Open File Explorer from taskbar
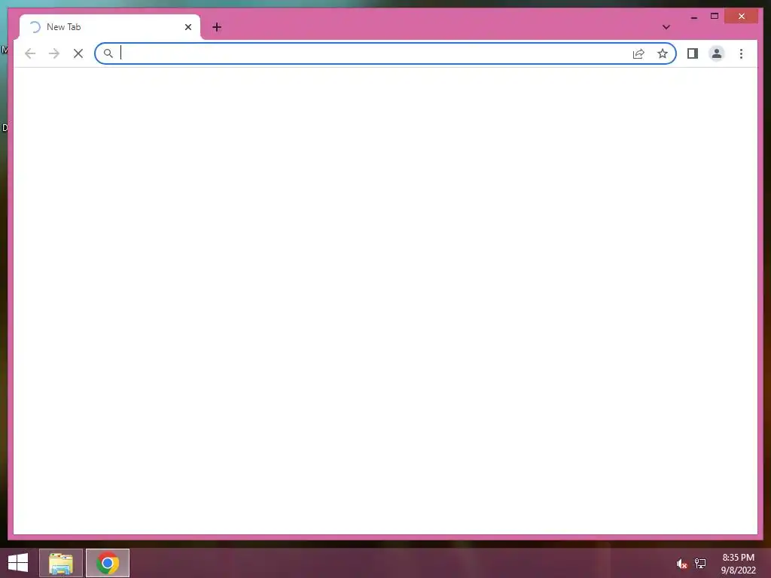 click(61, 563)
